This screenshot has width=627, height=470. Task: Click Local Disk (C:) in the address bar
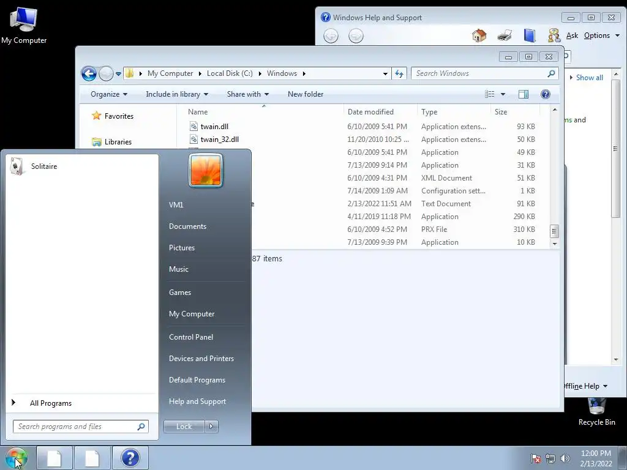230,73
